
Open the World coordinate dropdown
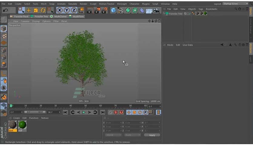113,135
